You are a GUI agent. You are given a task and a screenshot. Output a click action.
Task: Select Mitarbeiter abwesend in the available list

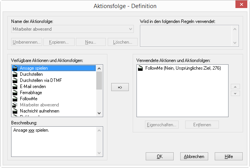[x=39, y=105]
